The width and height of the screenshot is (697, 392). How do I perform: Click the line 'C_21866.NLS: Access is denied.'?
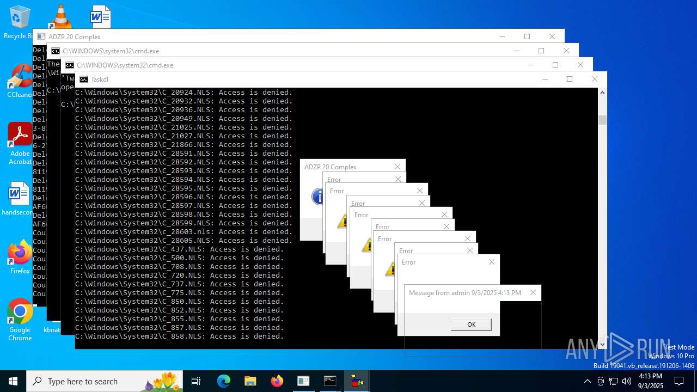pos(184,145)
